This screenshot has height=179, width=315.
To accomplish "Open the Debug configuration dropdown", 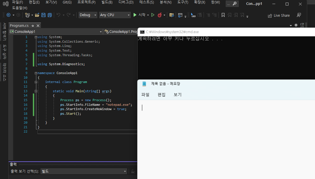I will pos(88,15).
